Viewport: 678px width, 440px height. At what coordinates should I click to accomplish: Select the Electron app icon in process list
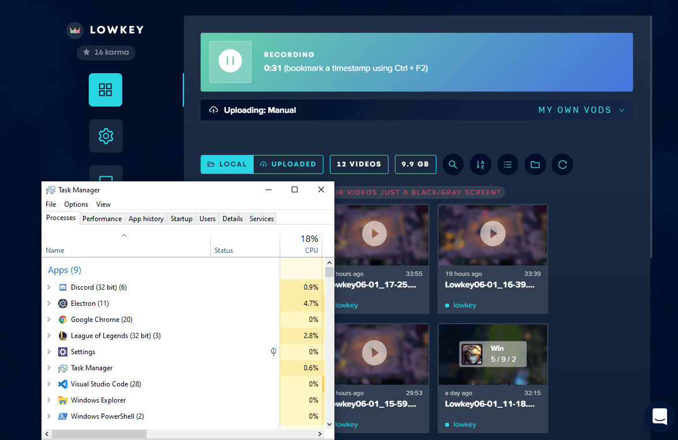(63, 303)
